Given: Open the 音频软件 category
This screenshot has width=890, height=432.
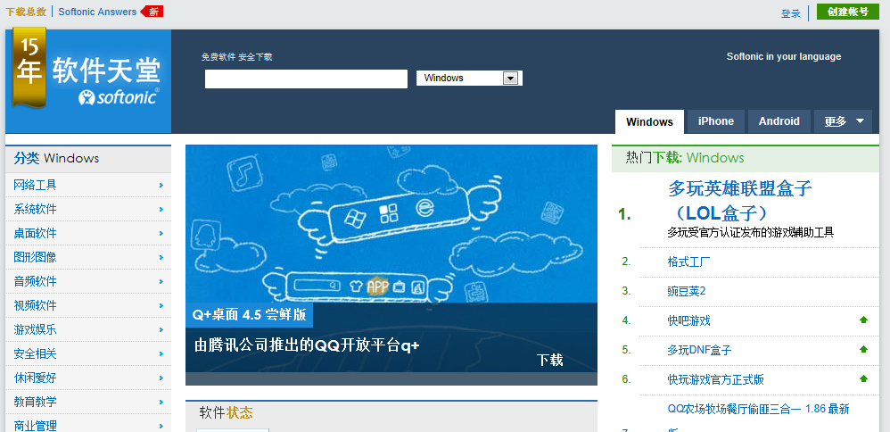Looking at the screenshot, I should click(x=35, y=281).
